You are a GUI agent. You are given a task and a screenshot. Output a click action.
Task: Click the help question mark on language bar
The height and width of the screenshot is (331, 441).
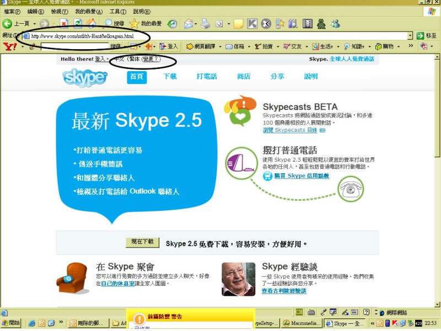tap(366, 312)
